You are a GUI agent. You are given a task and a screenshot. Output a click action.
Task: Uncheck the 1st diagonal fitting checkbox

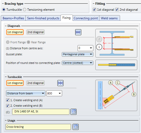[x=94, y=9]
